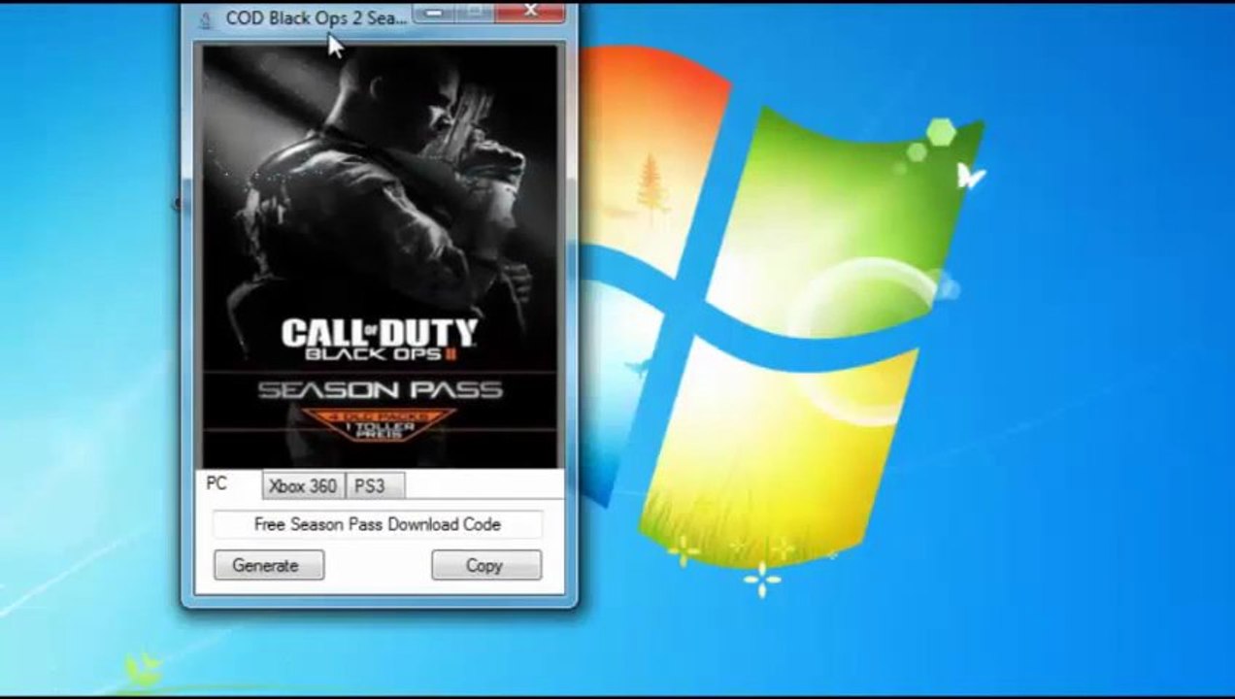
Task: Close the COD Black Ops 2 window
Action: 530,12
